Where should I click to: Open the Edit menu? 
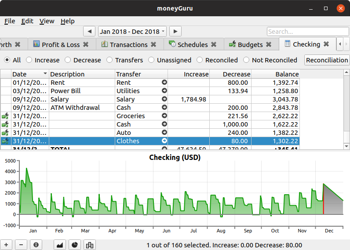[x=27, y=21]
